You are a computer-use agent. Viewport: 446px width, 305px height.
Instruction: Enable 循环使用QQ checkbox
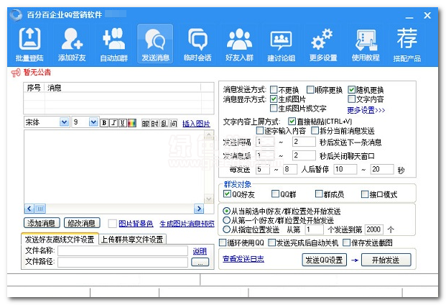pyautogui.click(x=223, y=243)
